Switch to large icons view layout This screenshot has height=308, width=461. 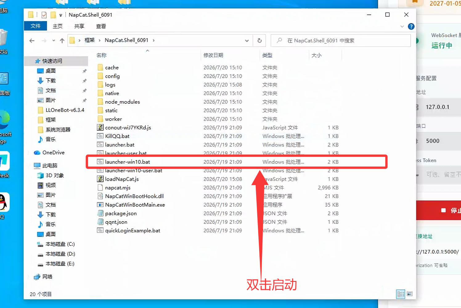tap(410, 294)
